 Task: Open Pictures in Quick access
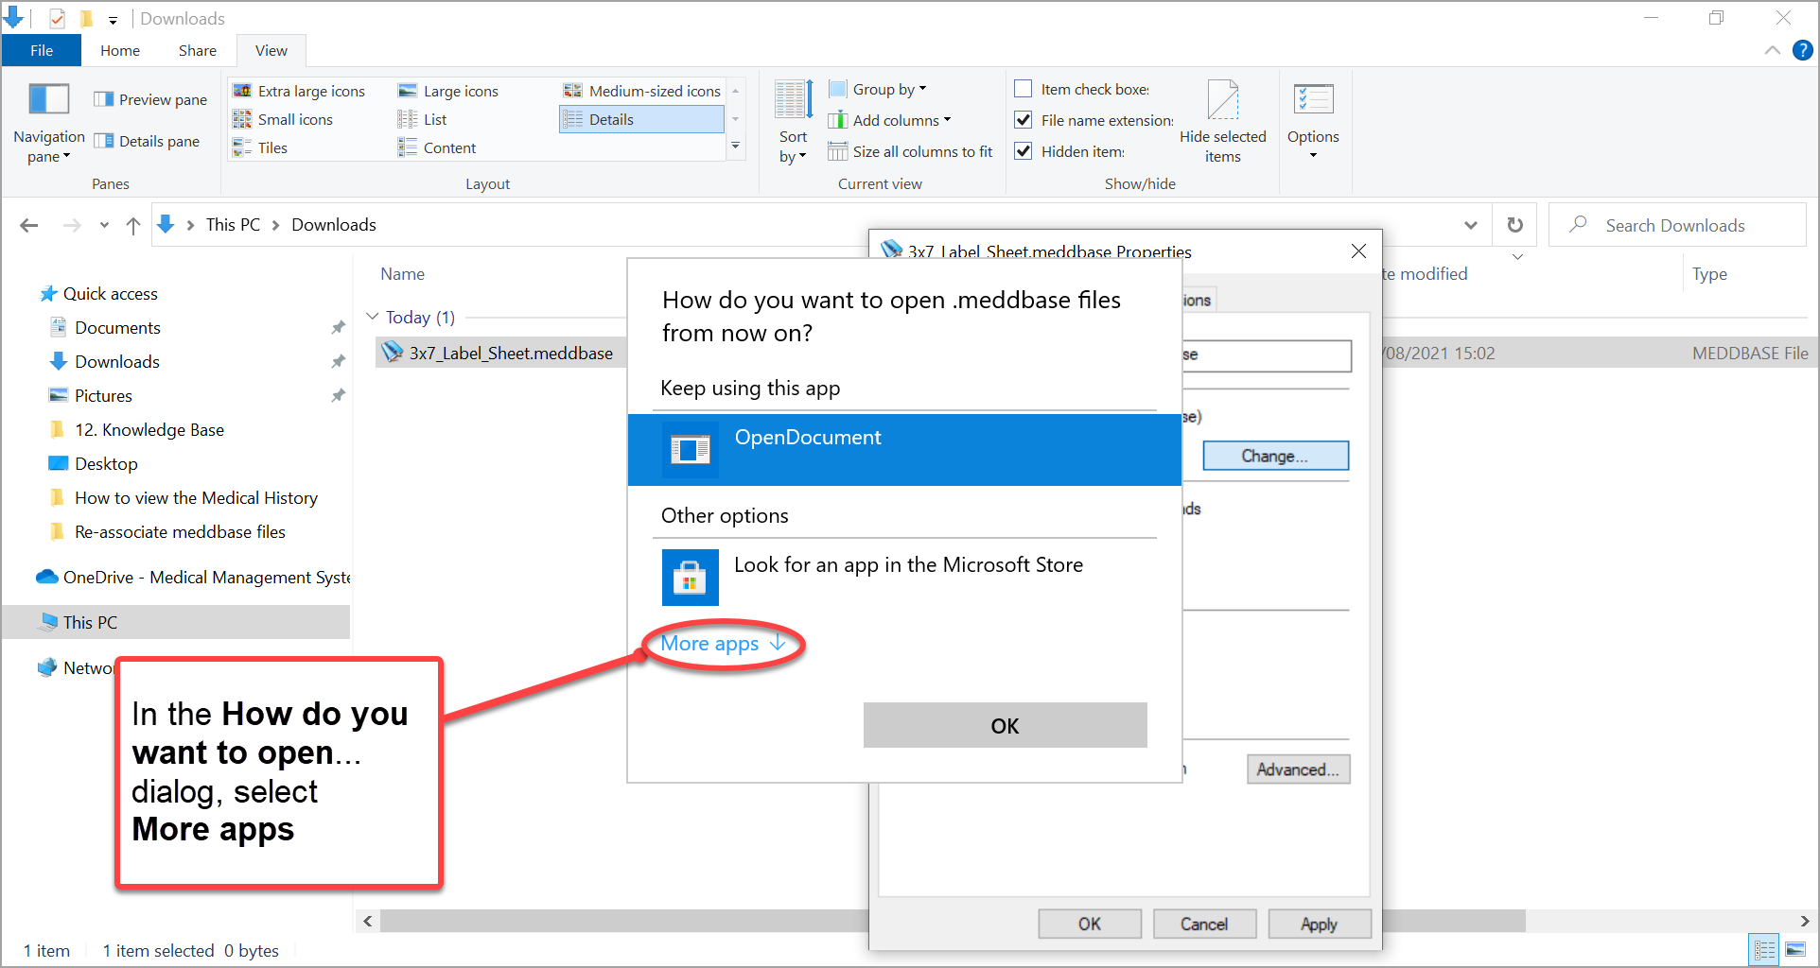(103, 396)
